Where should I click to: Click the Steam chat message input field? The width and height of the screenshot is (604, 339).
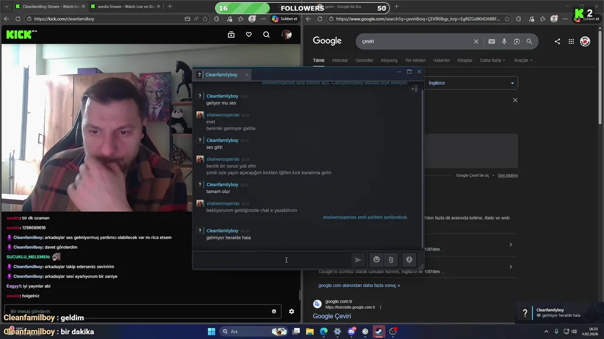[272, 259]
